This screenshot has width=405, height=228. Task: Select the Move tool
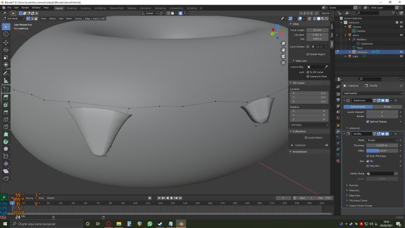6,42
